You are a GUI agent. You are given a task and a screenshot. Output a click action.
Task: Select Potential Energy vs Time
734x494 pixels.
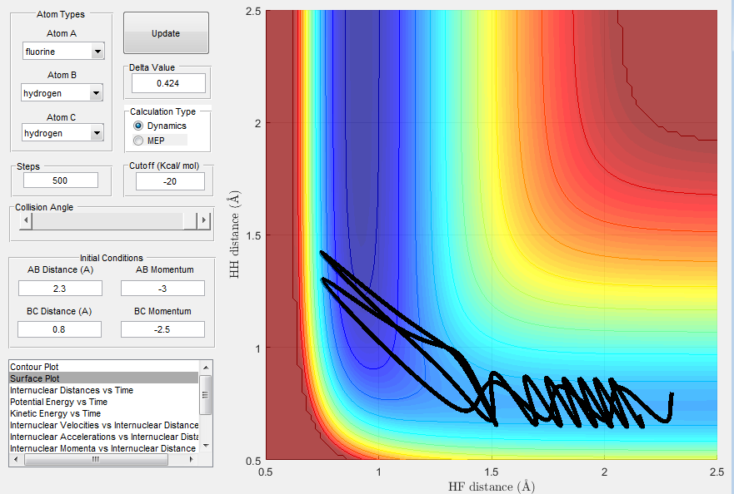coord(104,402)
